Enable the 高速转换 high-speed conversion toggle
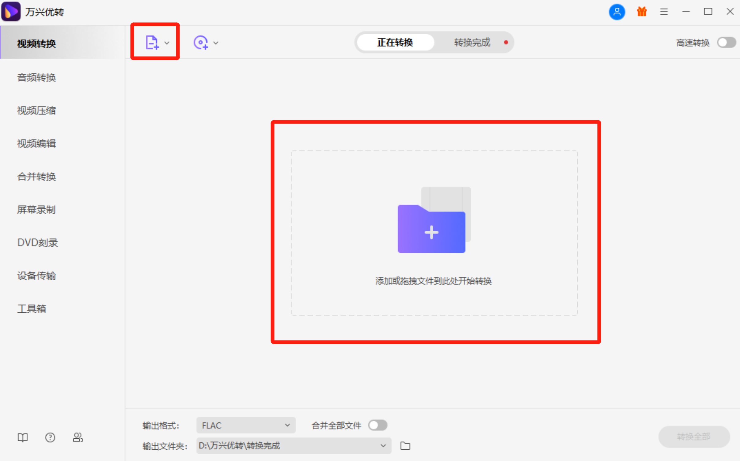Viewport: 740px width, 461px height. (726, 42)
